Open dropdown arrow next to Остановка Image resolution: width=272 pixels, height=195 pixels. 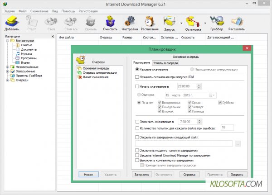[x=205, y=23]
